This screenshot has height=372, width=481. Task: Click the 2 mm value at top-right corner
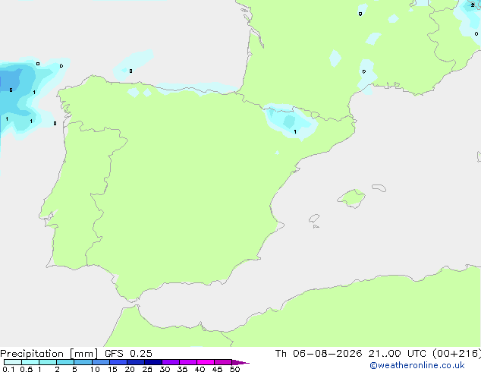pyautogui.click(x=473, y=5)
